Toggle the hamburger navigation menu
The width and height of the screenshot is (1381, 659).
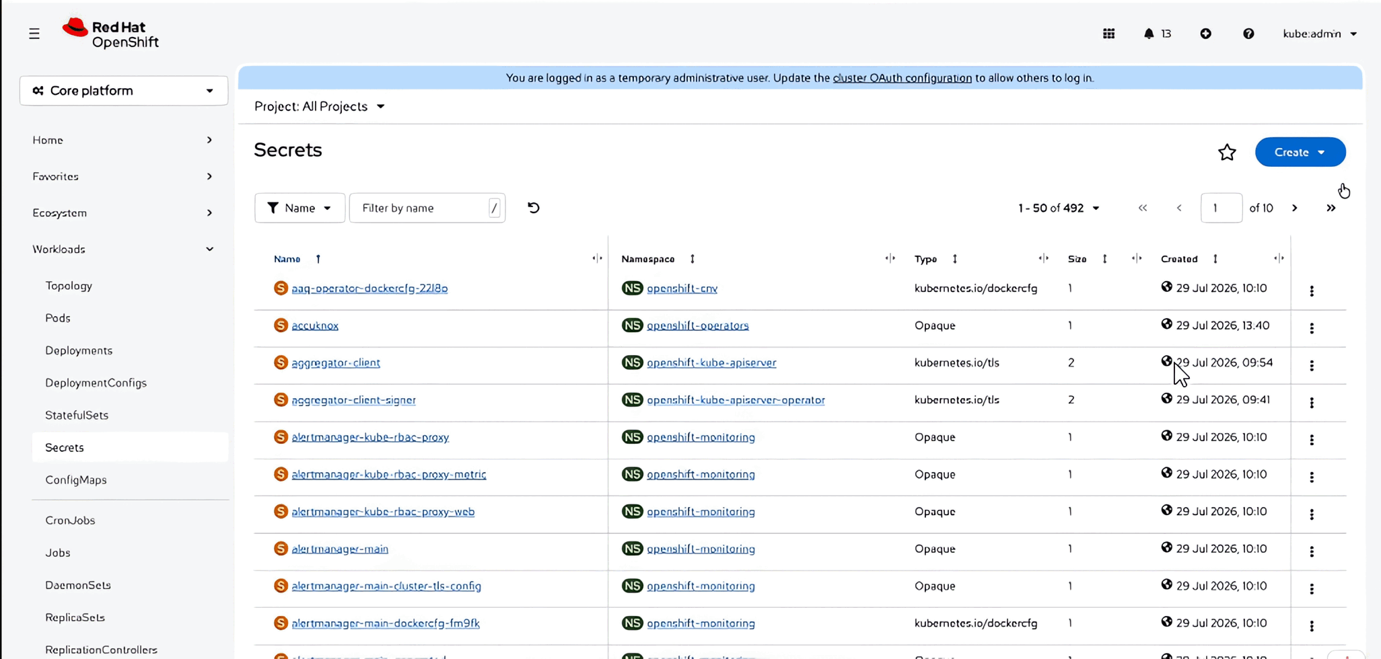click(x=34, y=34)
